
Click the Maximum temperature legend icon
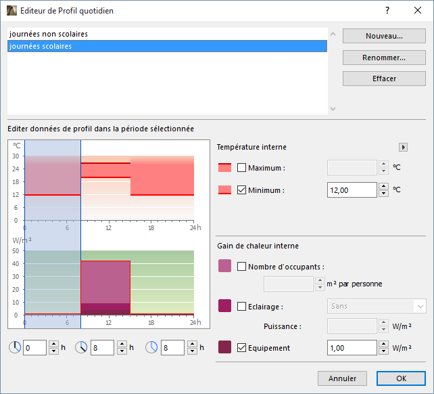pyautogui.click(x=224, y=168)
